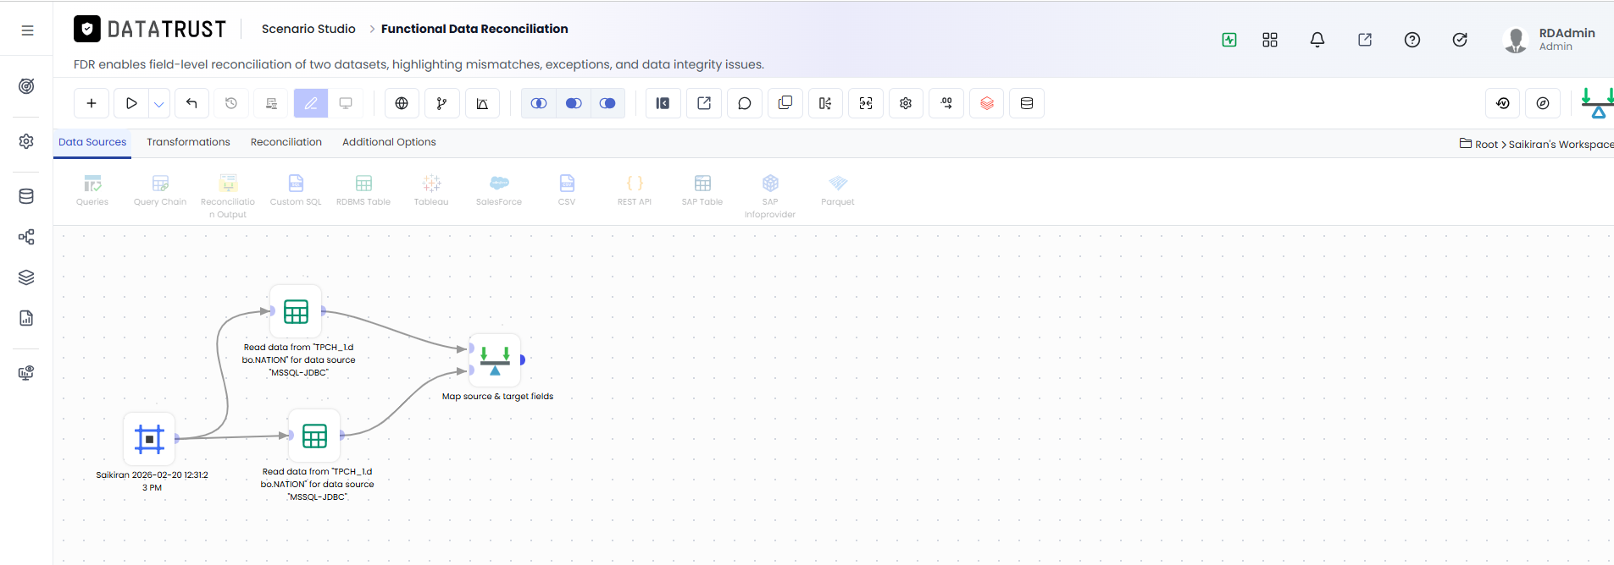Viewport: 1614px width, 565px height.
Task: Click the refresh-check icon in header
Action: [1460, 40]
